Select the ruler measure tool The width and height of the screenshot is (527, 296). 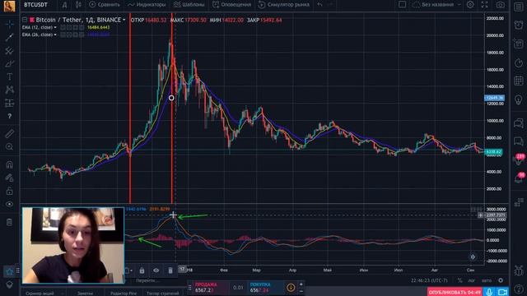coord(9,134)
